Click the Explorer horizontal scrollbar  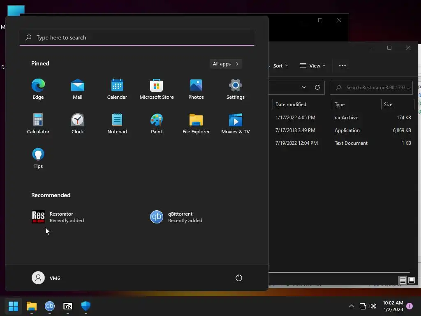(x=339, y=272)
